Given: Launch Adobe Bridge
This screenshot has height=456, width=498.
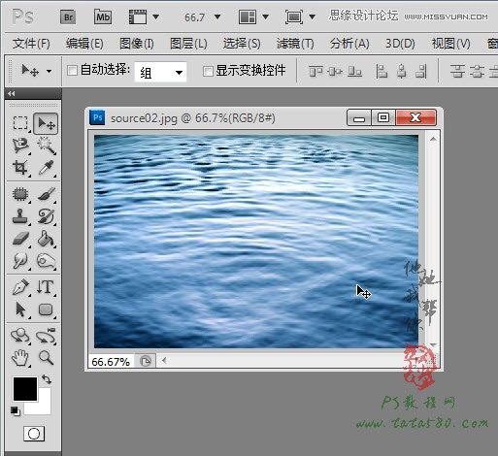Looking at the screenshot, I should click(x=68, y=16).
